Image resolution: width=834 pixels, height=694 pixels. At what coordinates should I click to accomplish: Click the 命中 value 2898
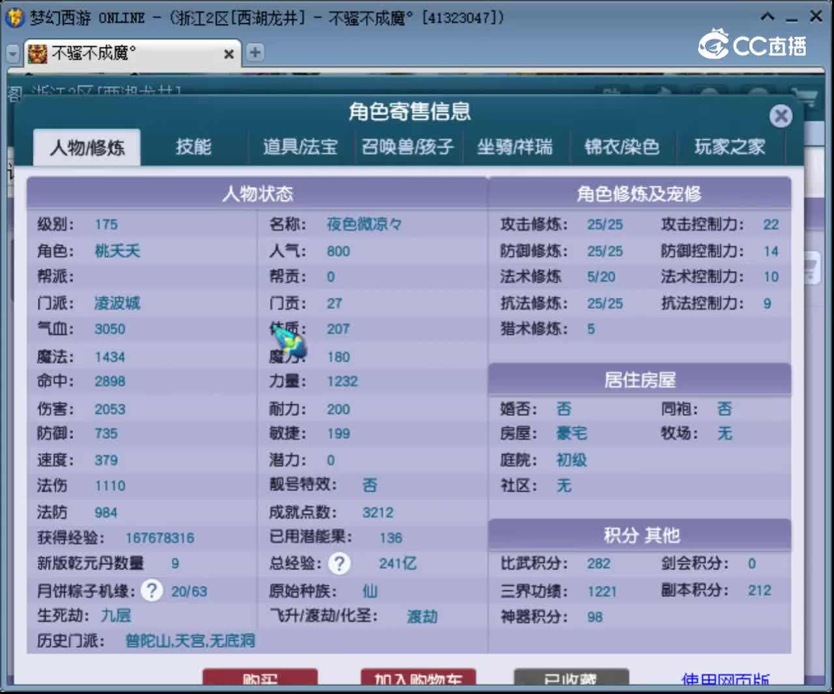109,382
